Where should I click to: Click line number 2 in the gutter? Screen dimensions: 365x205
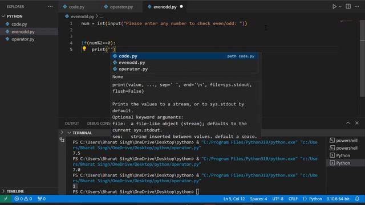click(x=71, y=30)
